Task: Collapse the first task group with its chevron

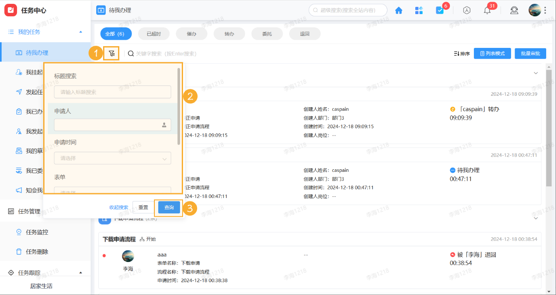Action: pos(535,73)
